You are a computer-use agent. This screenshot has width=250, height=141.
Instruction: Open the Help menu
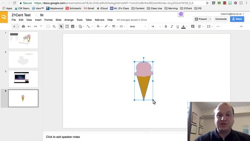click(x=110, y=20)
